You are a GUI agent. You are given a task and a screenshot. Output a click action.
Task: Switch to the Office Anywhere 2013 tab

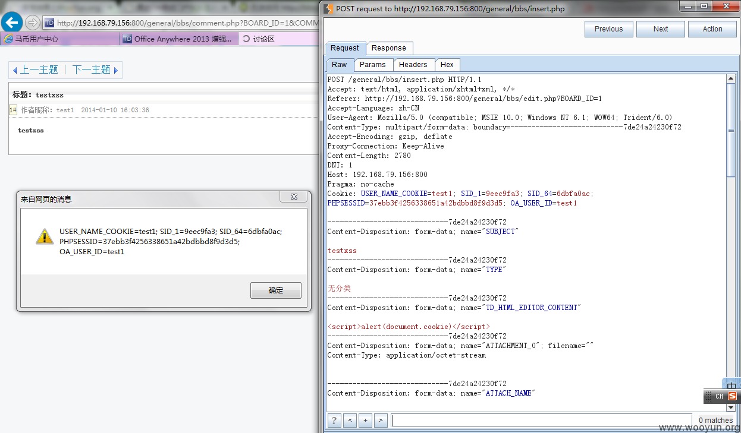pos(178,39)
